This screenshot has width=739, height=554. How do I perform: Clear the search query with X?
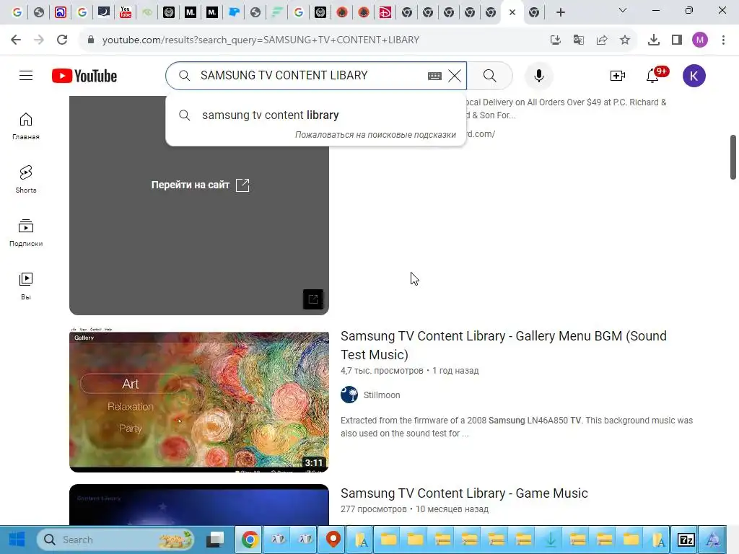coord(455,76)
